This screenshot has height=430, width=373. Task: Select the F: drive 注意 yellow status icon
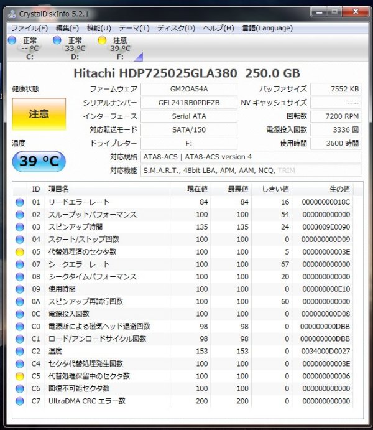coord(102,40)
